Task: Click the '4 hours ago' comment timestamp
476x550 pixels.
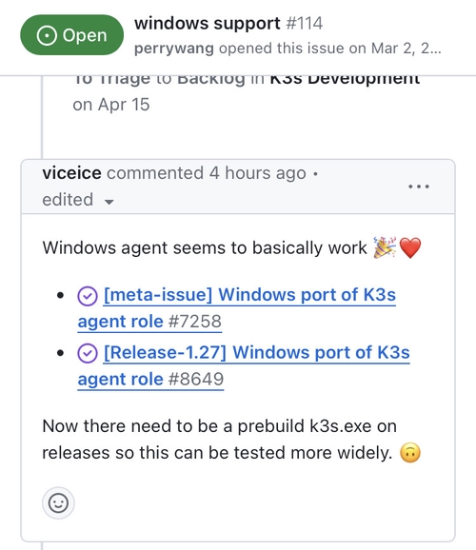Action: click(x=258, y=173)
